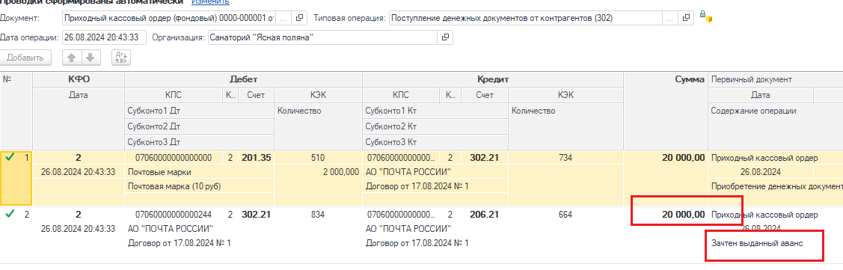
Task: Click row 2 debit Договор от 17.08.2024 № 1
Action: 200,243
